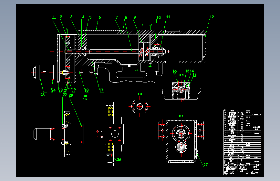Click part callout number 11
The height and width of the screenshot is (181, 280).
[x=168, y=17]
